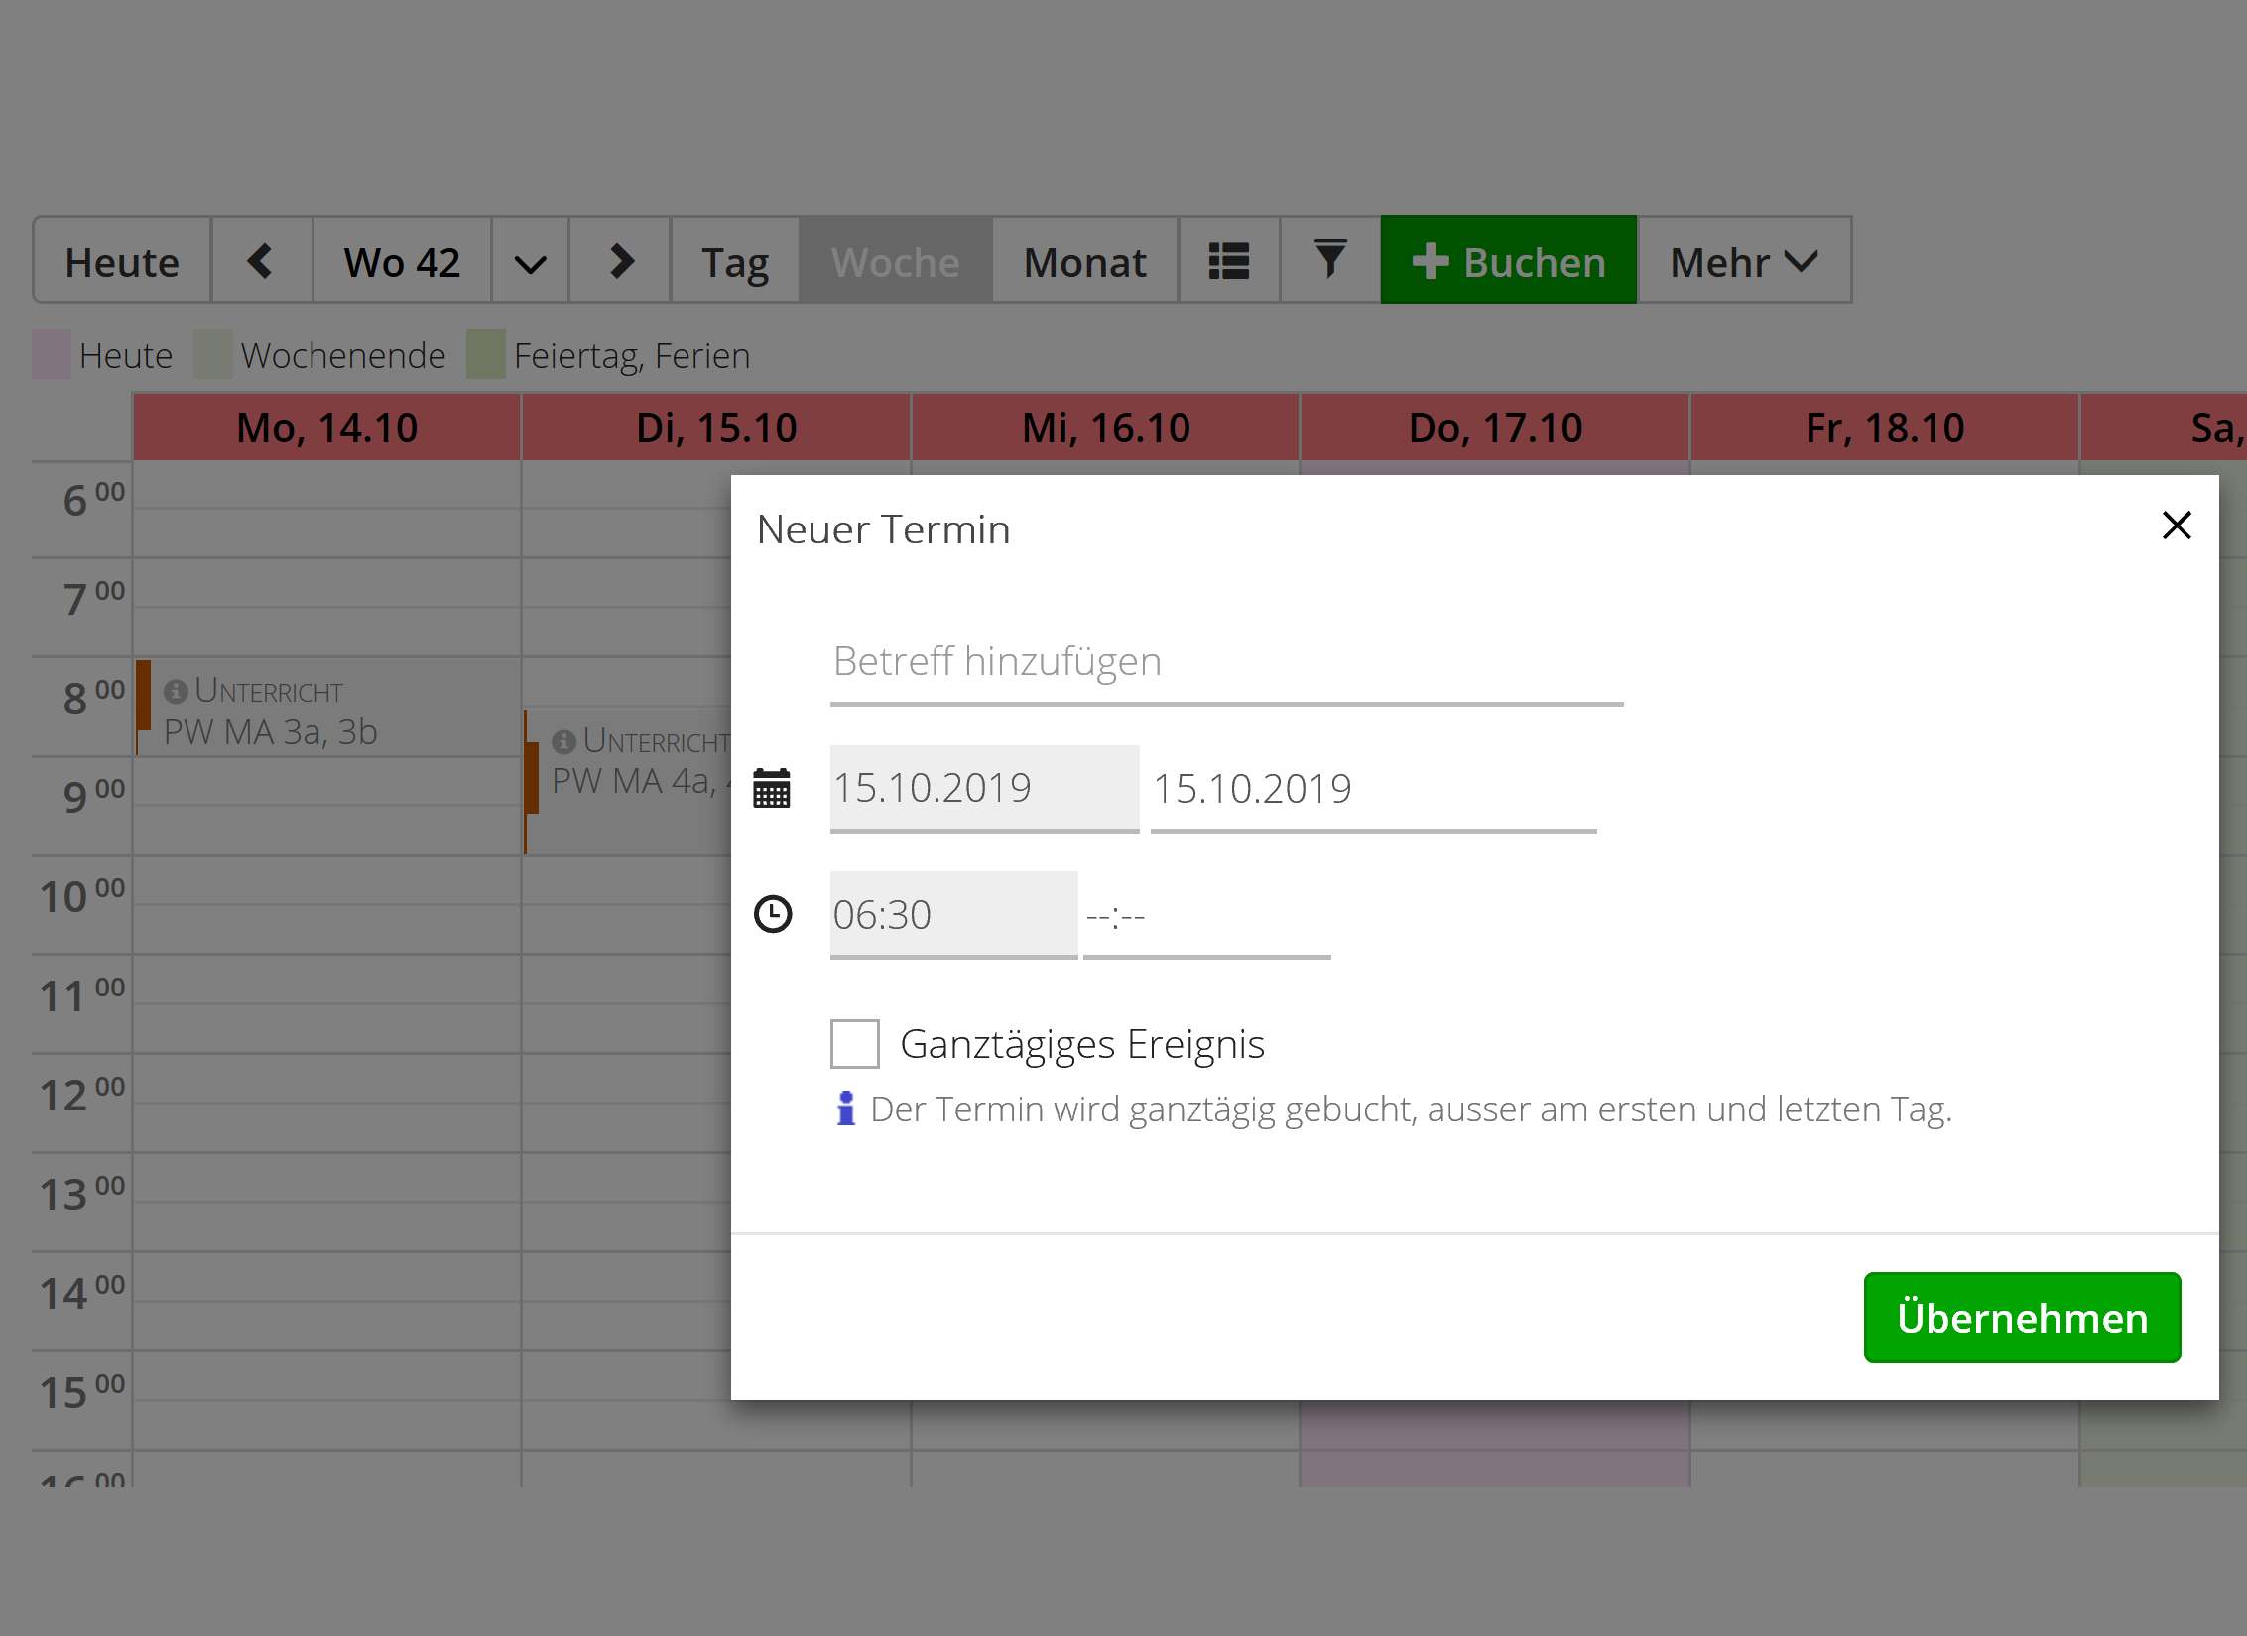Click the Wochenende legend color swatch
Screen dimensions: 2247x1636
213,355
